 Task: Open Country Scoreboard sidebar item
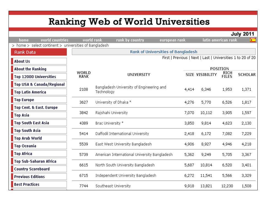coord(39,169)
